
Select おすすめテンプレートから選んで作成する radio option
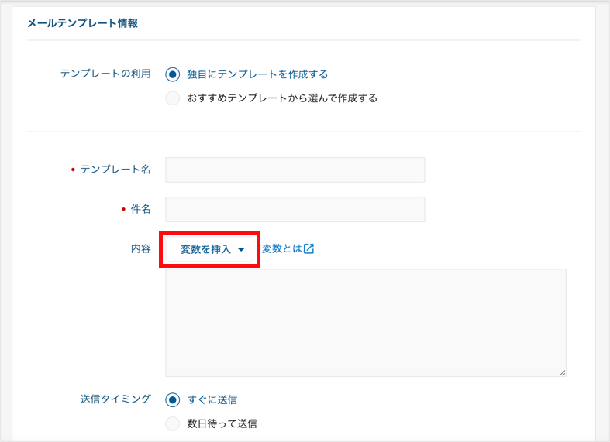[172, 98]
